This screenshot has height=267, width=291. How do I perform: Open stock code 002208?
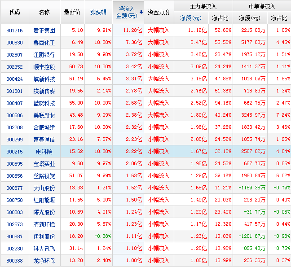pos(14,127)
